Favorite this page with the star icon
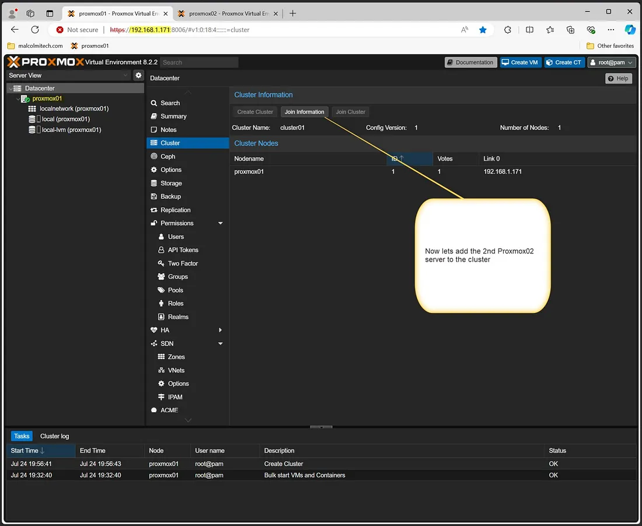The height and width of the screenshot is (526, 642). (483, 30)
